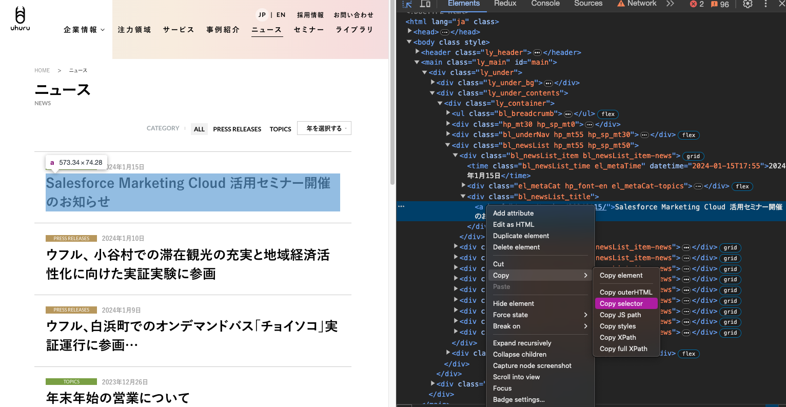Choose Copy element from submenu
The width and height of the screenshot is (786, 407).
tap(626, 275)
